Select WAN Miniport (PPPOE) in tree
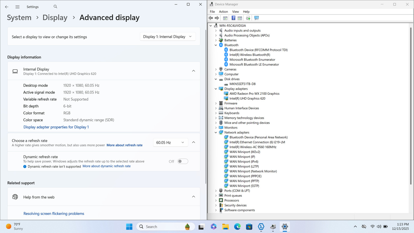Screen dimensions: 414x233 (x=245, y=176)
